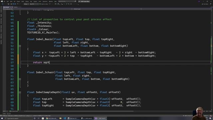213x120 pixels.
Task: Open the Edit menu
Action: tap(8, 1)
